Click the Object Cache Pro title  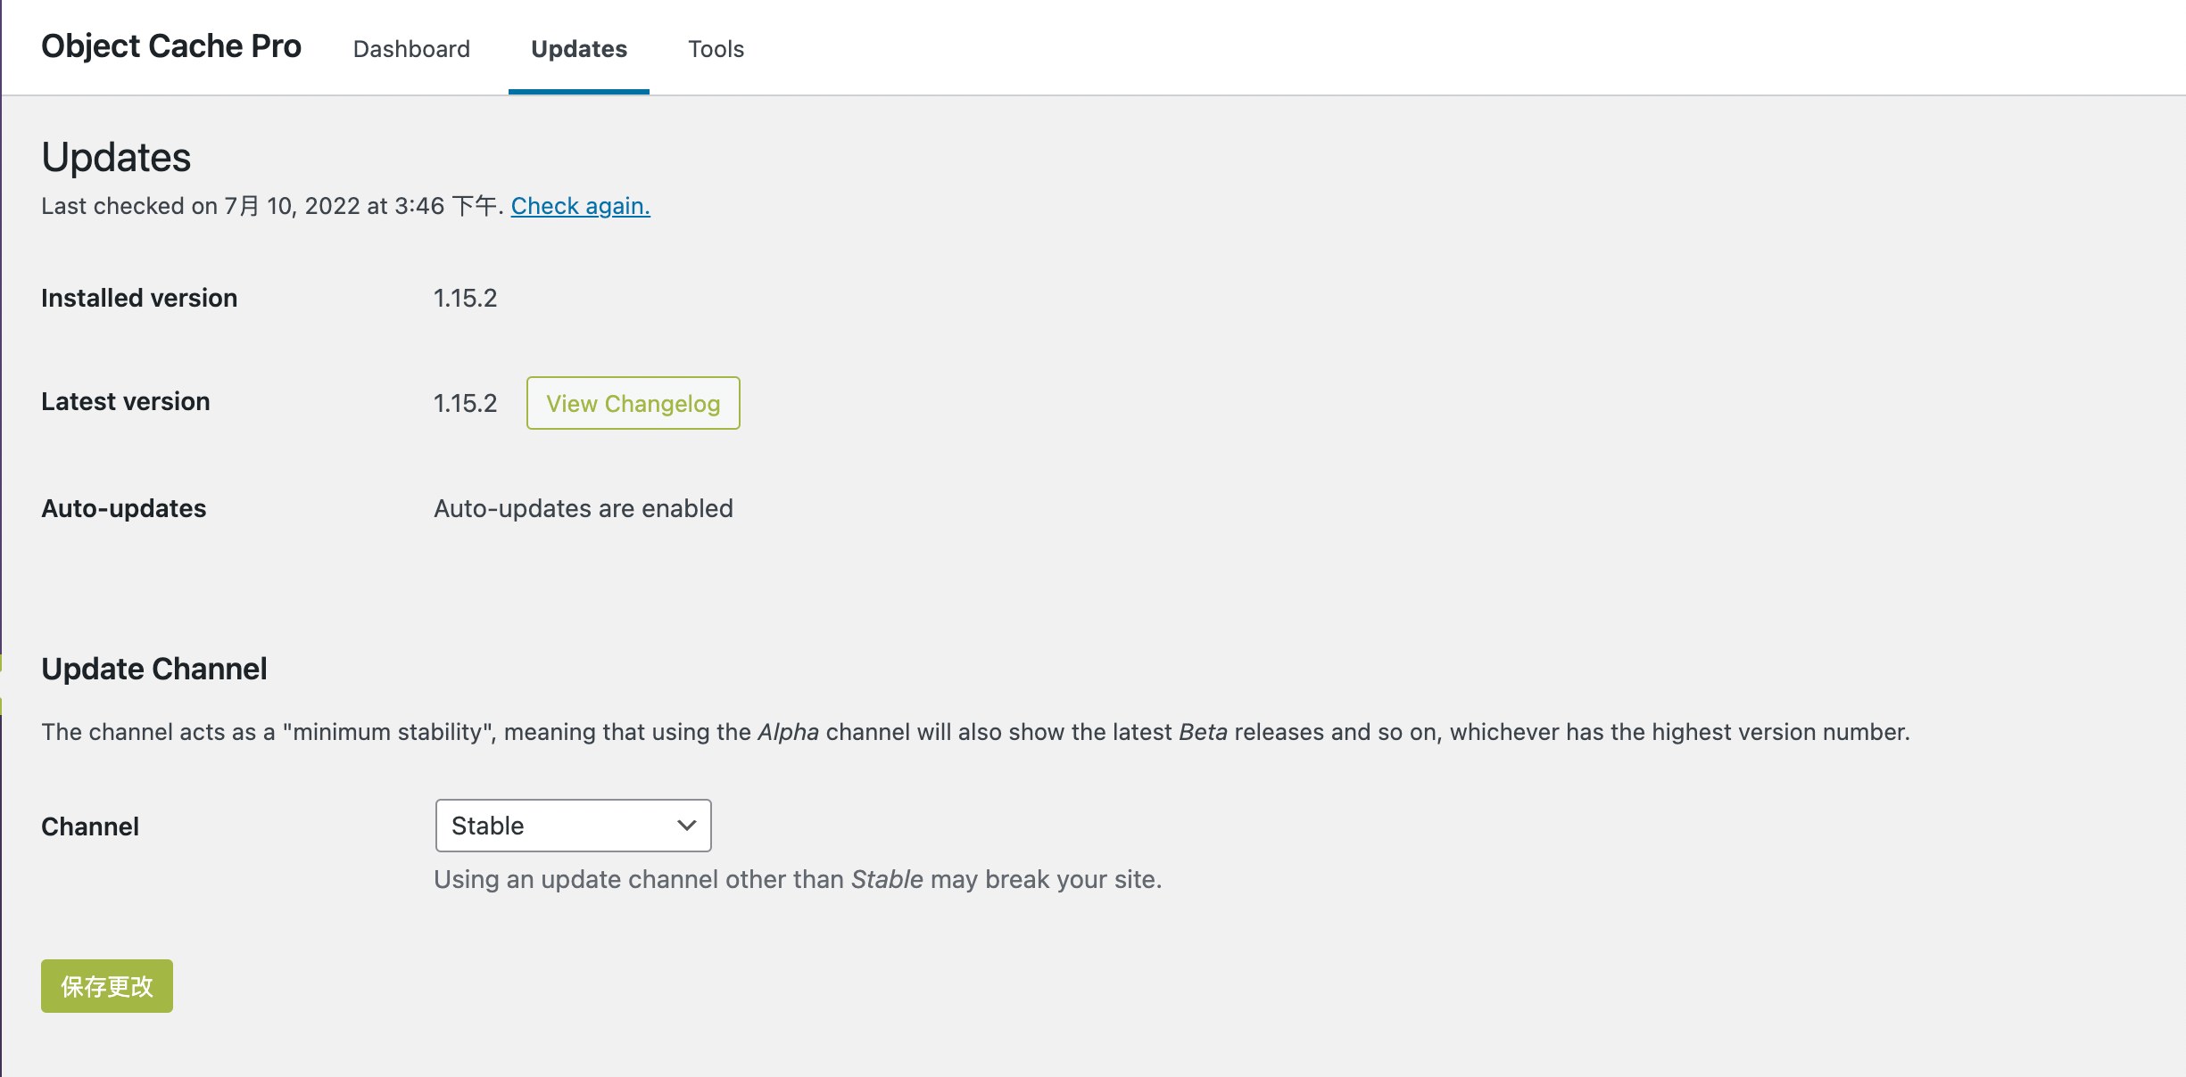[x=171, y=46]
